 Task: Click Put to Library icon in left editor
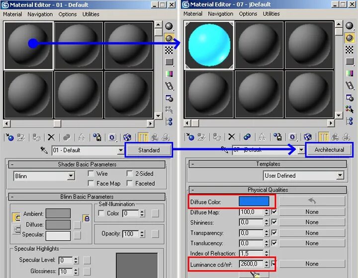(x=97, y=137)
